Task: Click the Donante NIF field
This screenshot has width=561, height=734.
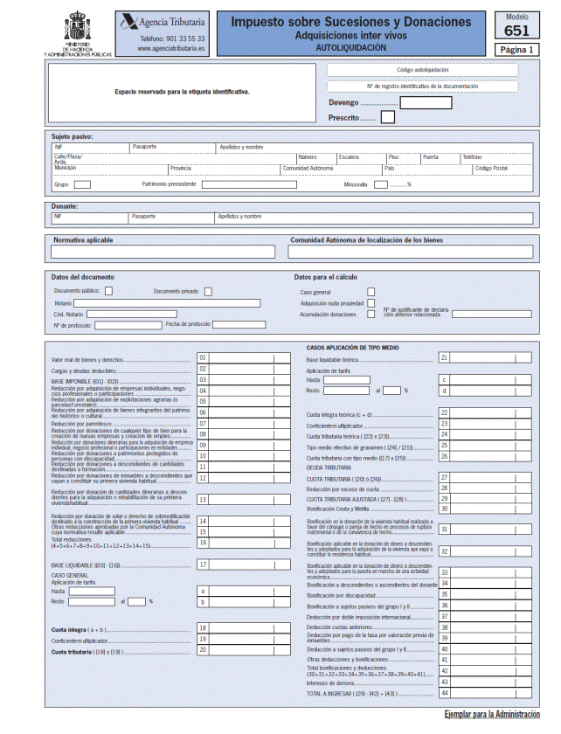Action: [x=90, y=218]
